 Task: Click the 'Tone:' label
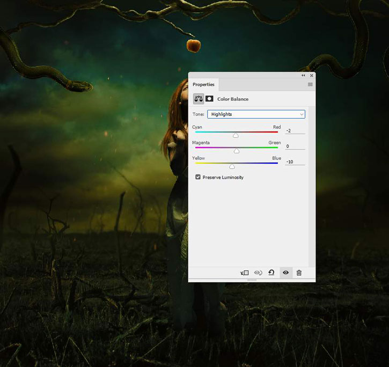click(x=198, y=114)
